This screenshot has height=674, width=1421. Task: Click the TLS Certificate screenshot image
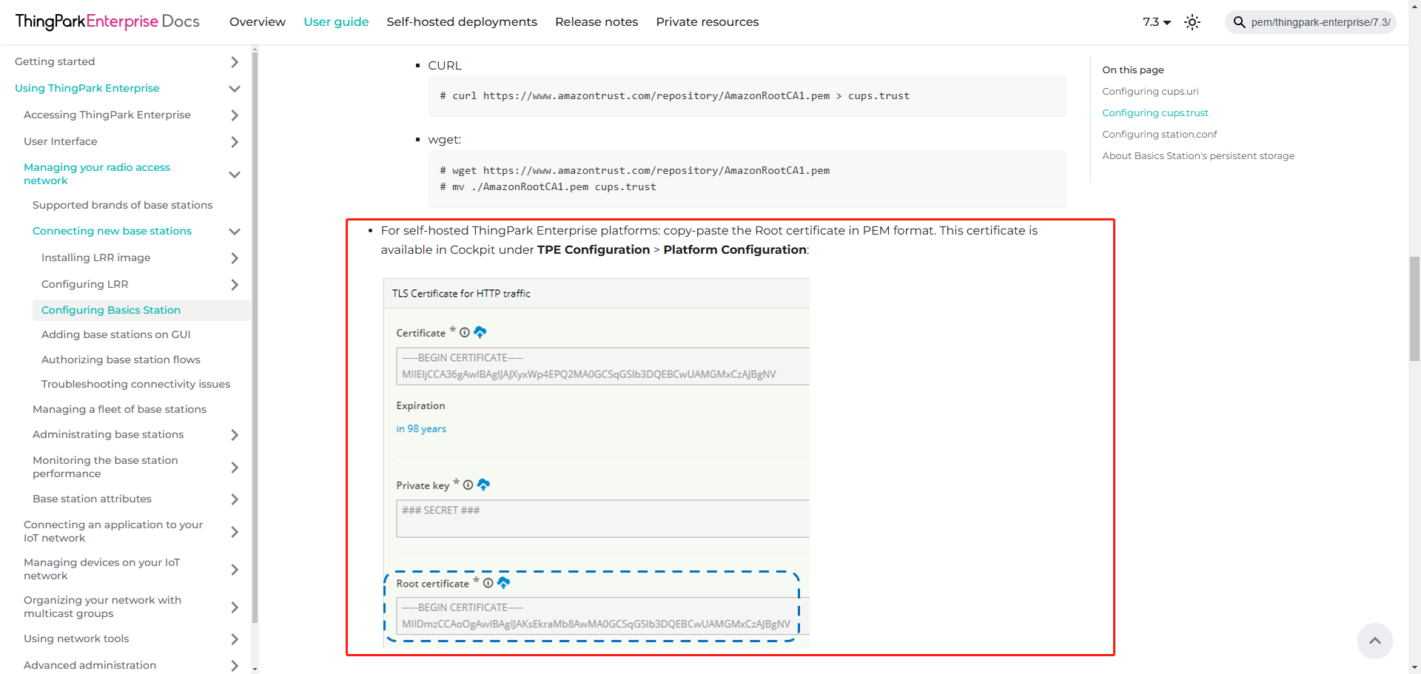pyautogui.click(x=597, y=463)
